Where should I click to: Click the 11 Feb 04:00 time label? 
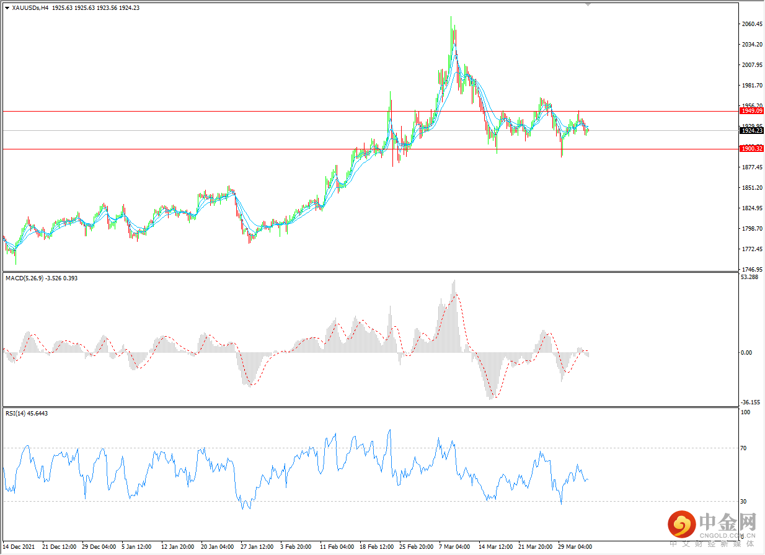[x=337, y=547]
